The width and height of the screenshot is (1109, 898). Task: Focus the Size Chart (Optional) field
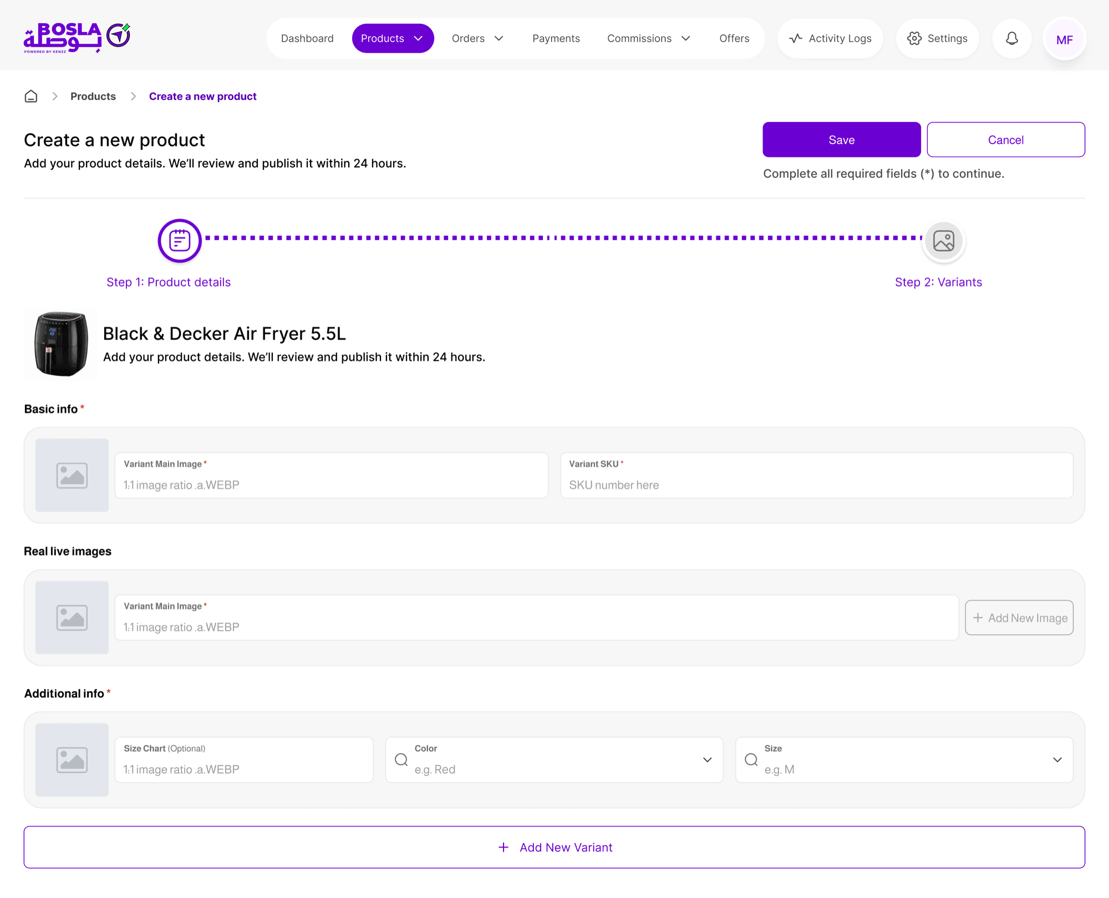[x=244, y=760]
